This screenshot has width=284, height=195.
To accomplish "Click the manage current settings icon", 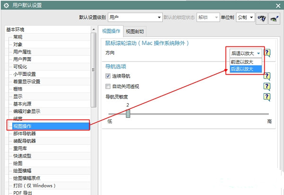I will pyautogui.click(x=274, y=18).
